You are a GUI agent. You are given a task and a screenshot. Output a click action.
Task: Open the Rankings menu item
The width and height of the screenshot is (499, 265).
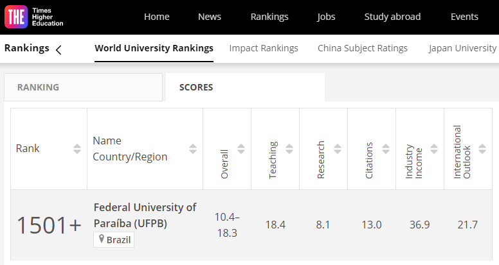269,17
